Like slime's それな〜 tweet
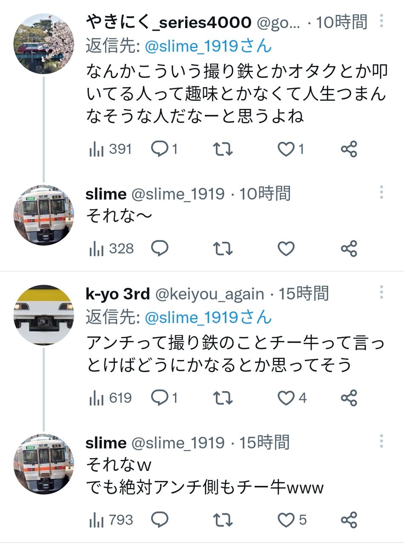The width and height of the screenshot is (404, 545). [286, 248]
